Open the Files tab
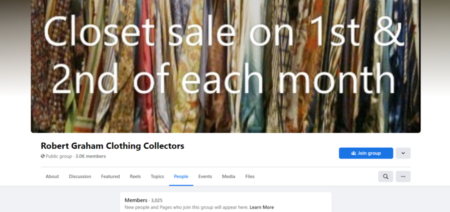450x212 pixels. pos(249,177)
